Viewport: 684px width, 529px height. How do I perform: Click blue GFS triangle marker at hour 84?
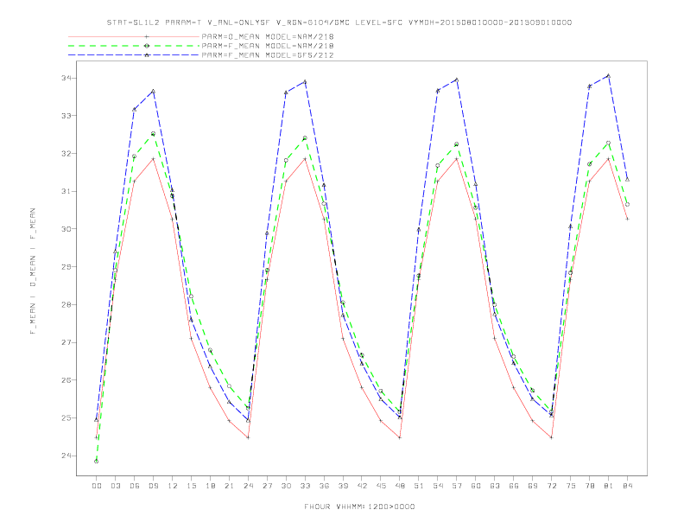coord(627,180)
